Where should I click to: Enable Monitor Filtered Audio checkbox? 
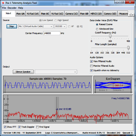coord(91,66)
